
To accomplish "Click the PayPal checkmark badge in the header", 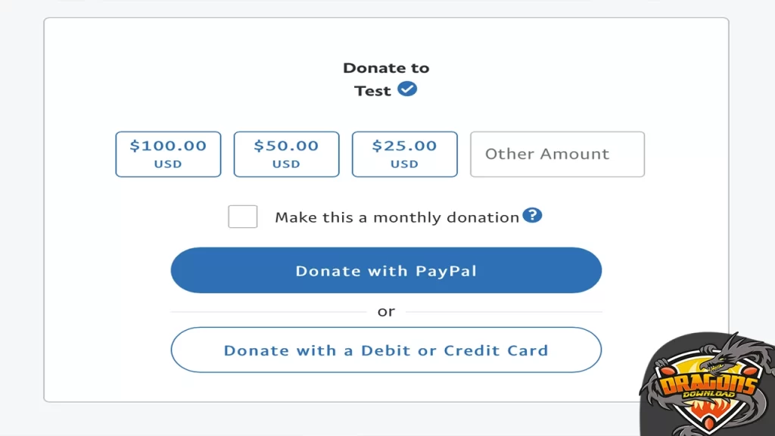I will point(407,89).
